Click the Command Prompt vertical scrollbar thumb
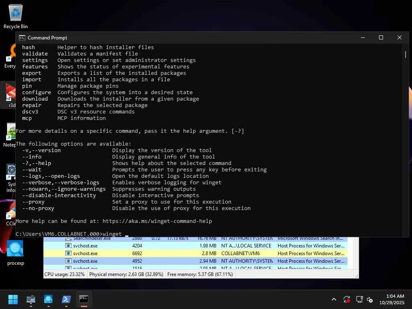Viewport: 412px width, 309px height. pyautogui.click(x=406, y=54)
